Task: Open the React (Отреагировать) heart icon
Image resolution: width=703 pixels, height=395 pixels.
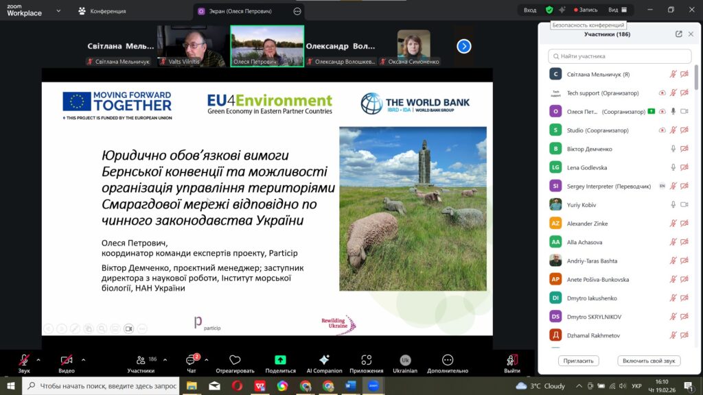Action: pos(235,361)
